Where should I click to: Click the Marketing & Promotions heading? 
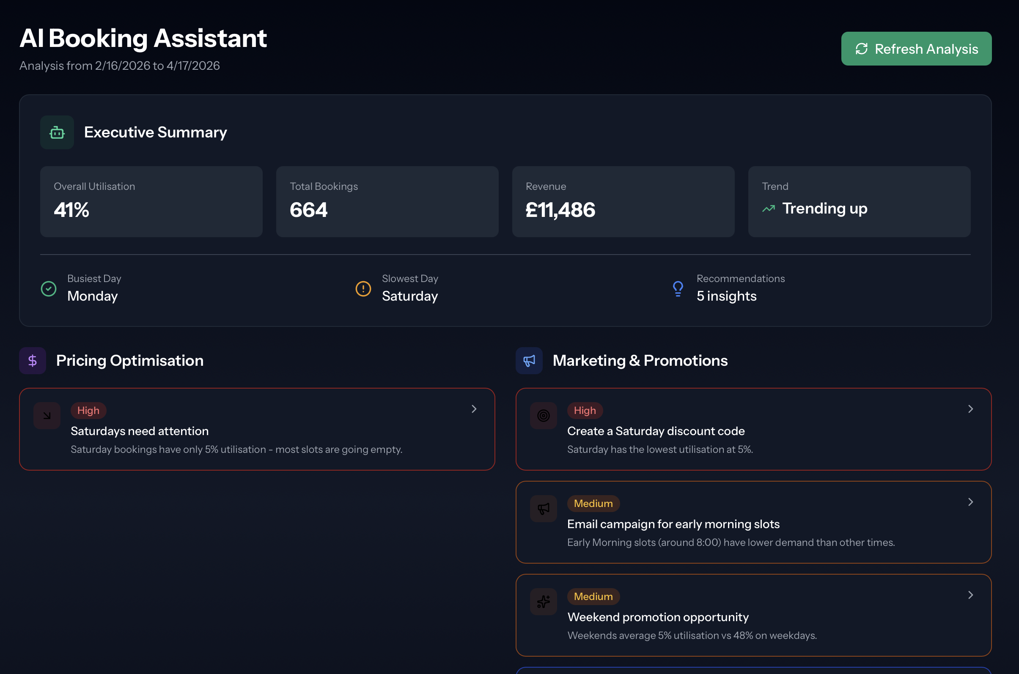[x=640, y=361]
